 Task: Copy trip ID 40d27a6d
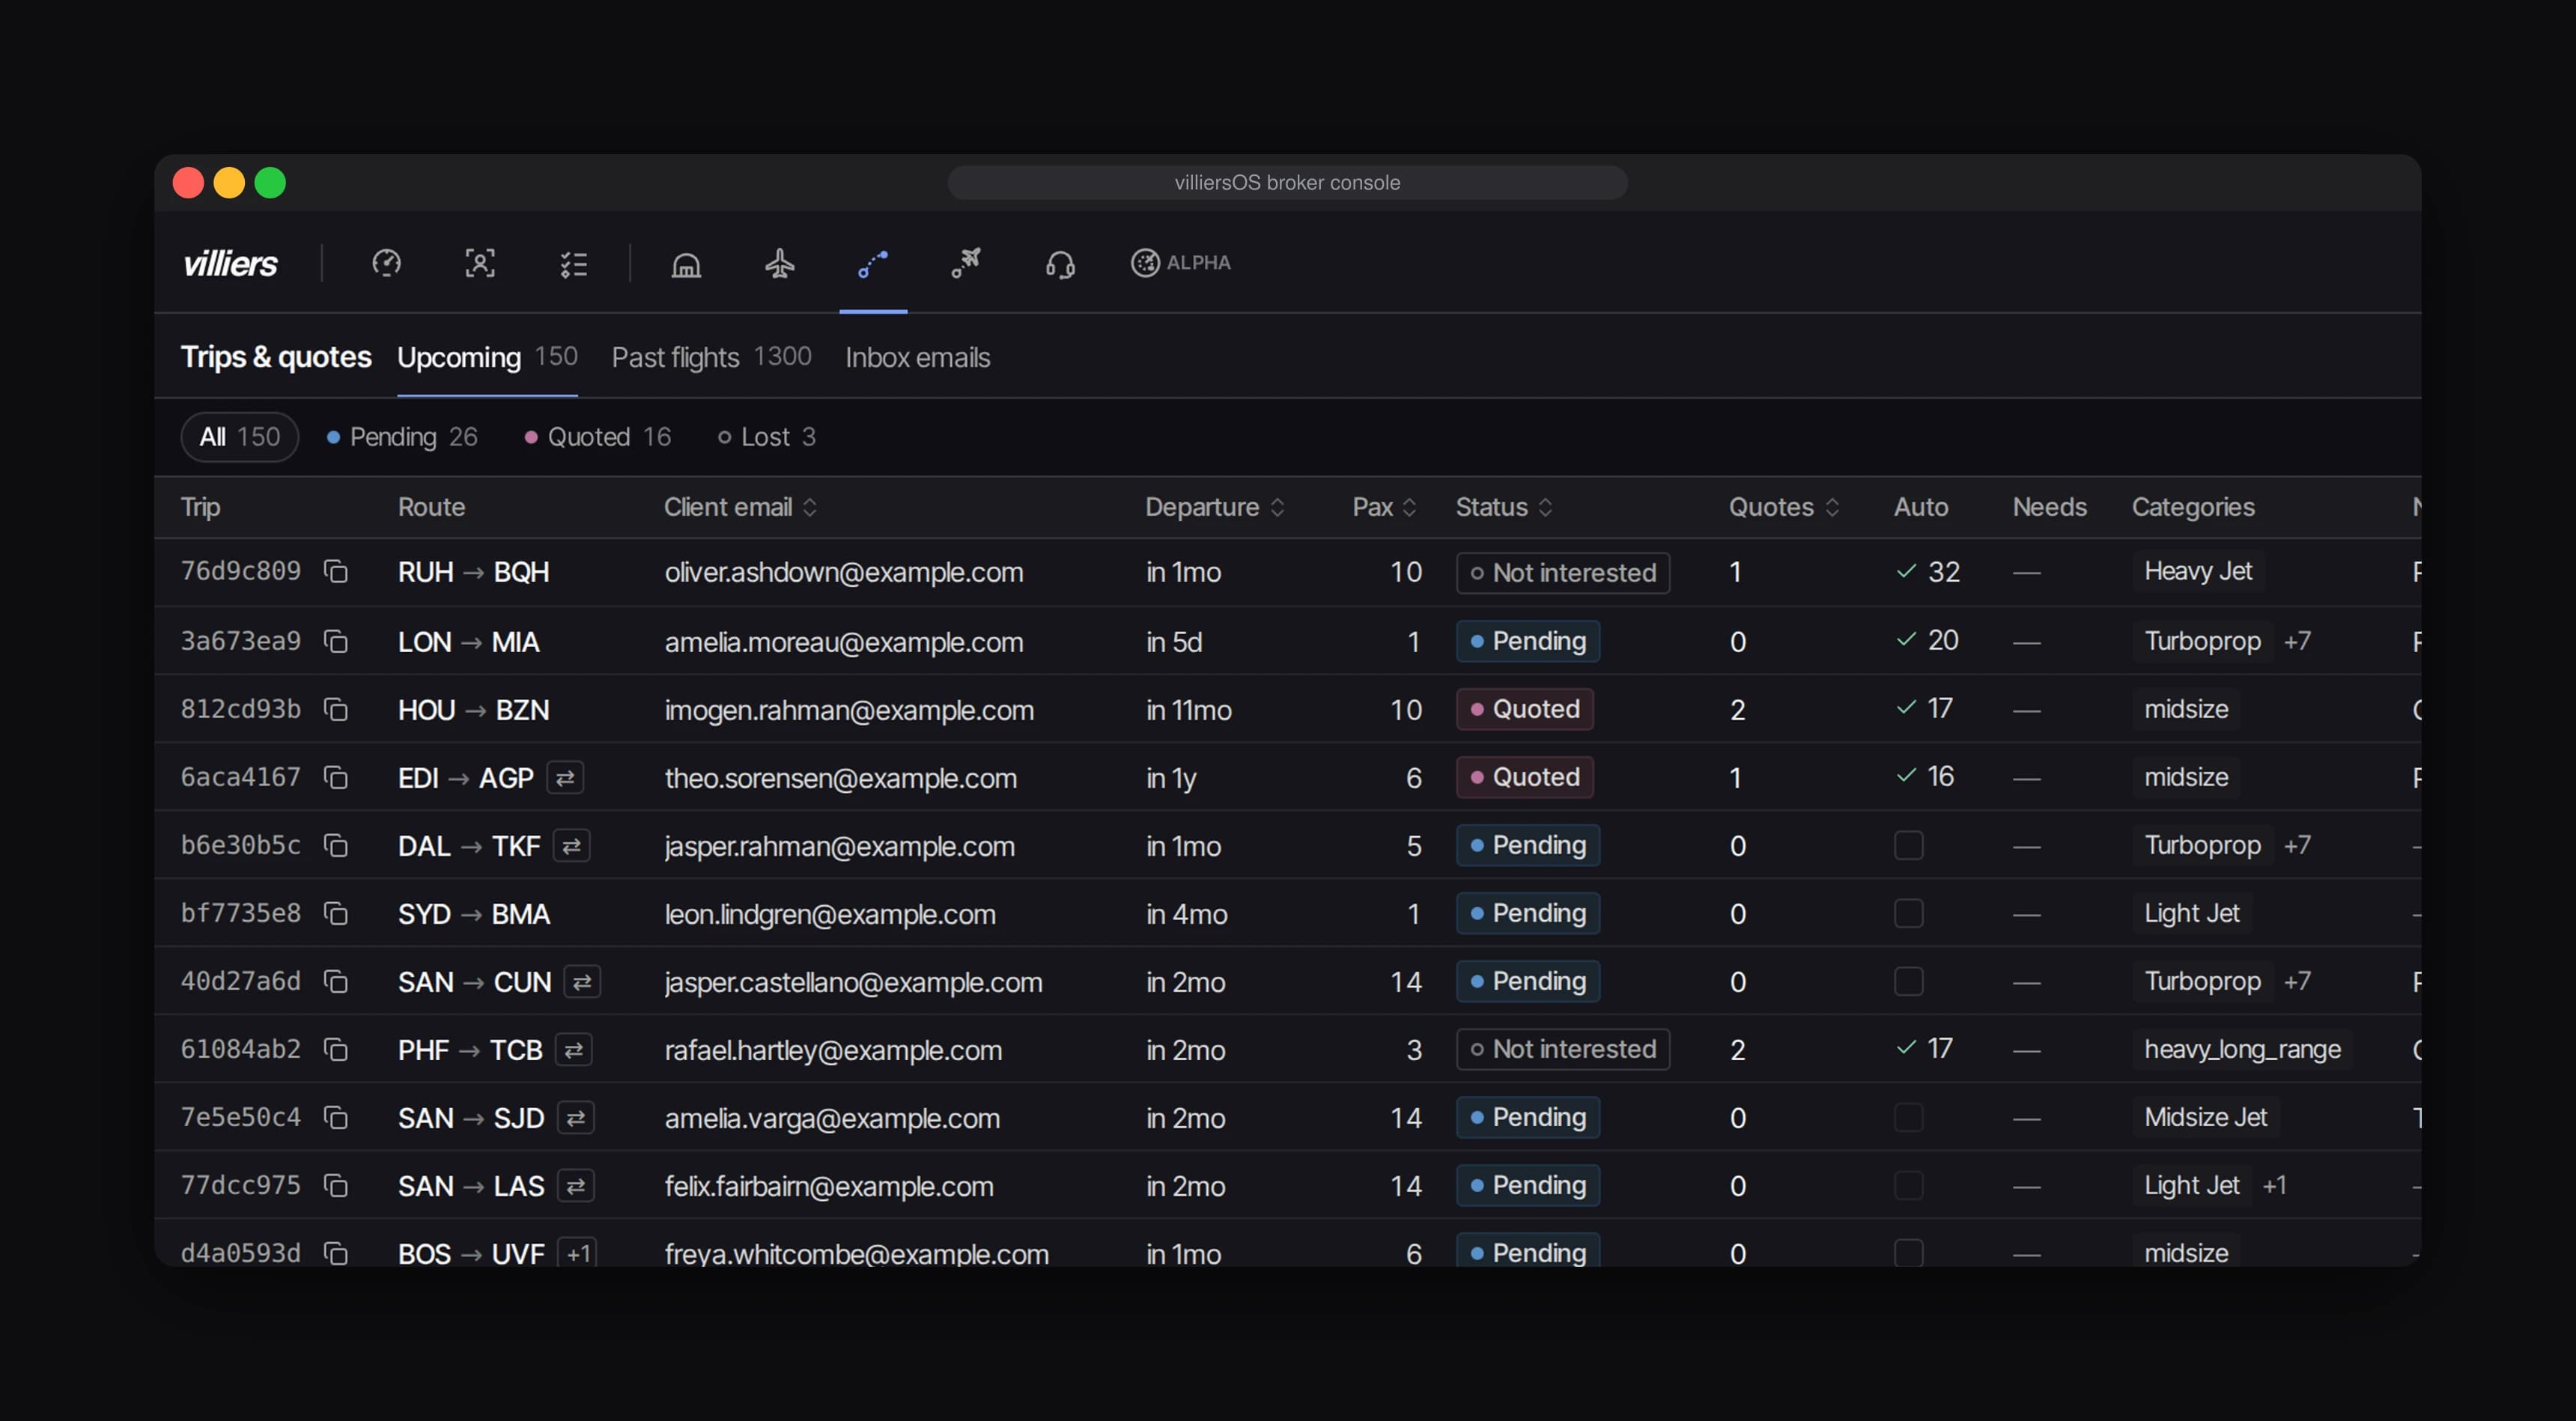336,981
